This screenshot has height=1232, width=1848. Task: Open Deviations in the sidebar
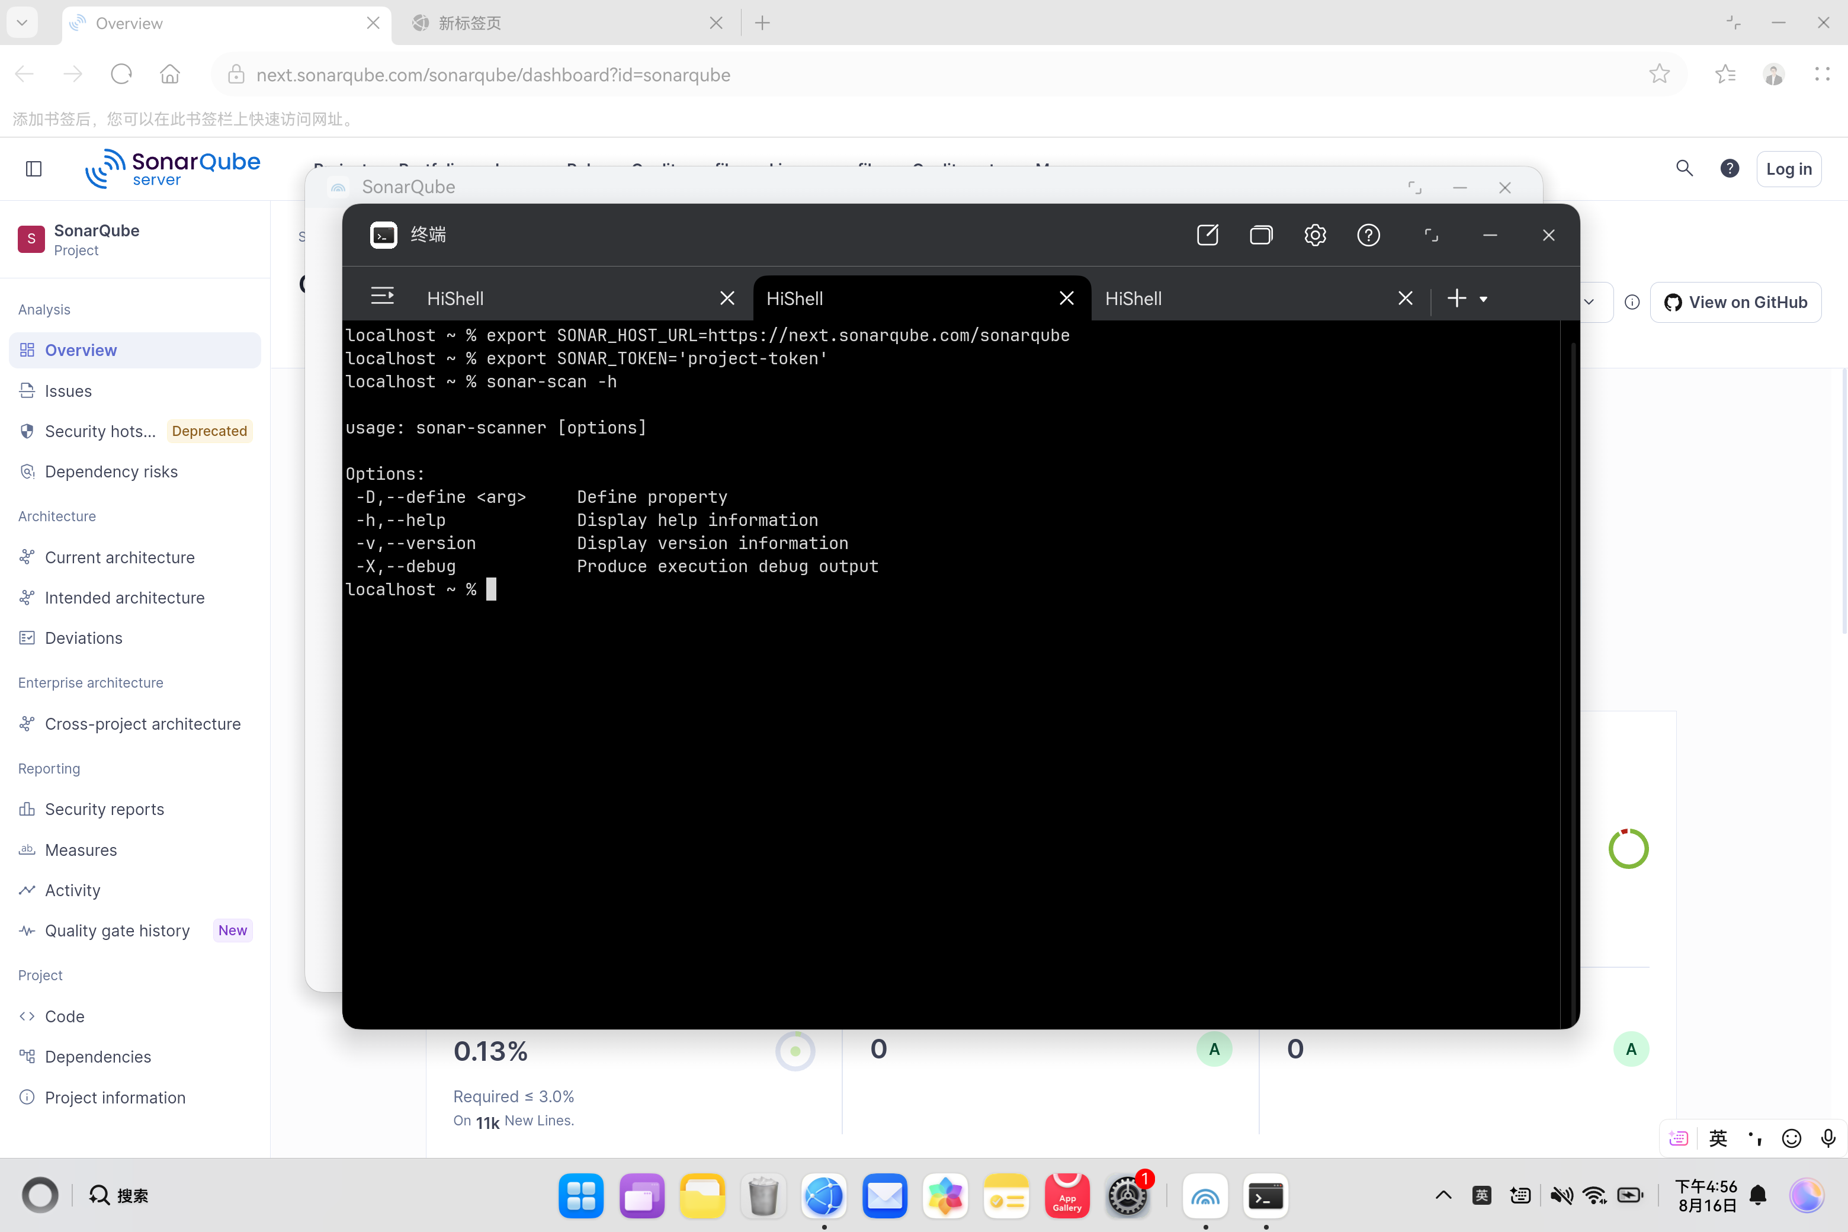(134, 638)
